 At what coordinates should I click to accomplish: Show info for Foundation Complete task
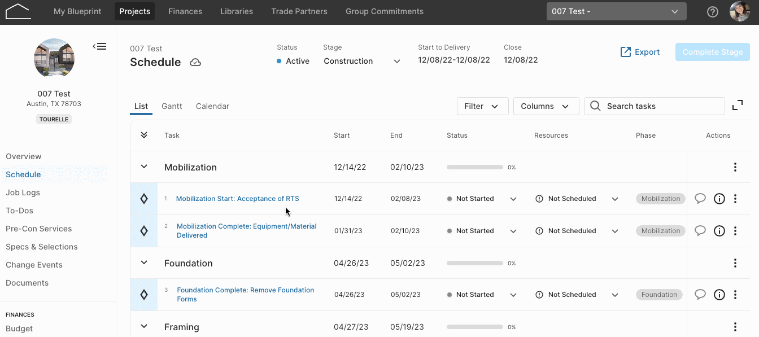[x=719, y=295]
